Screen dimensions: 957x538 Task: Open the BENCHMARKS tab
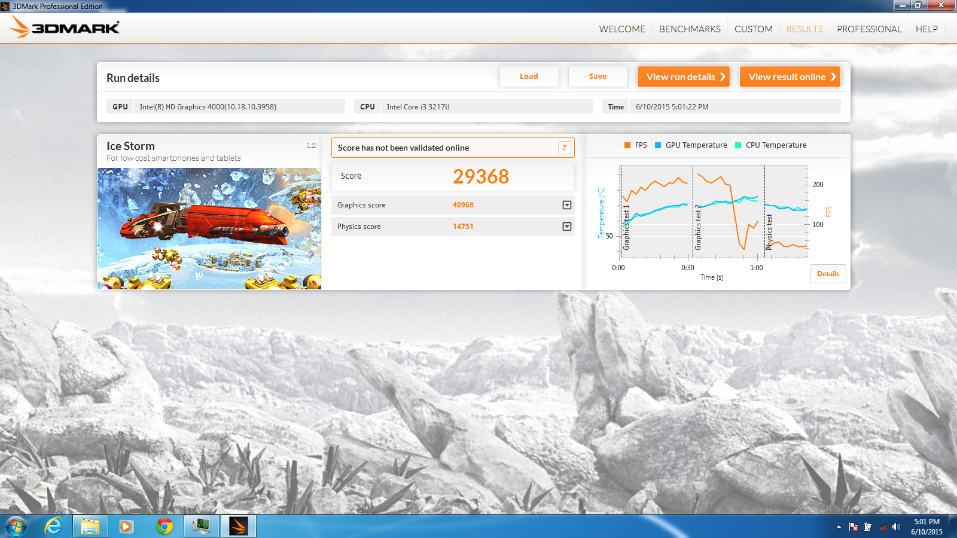pos(690,29)
